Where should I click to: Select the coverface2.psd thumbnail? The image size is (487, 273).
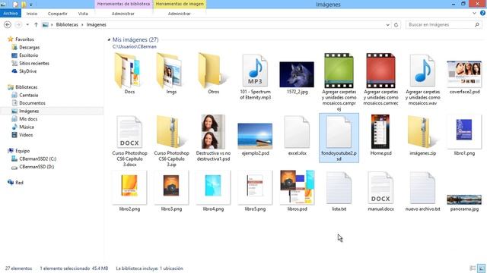coord(464,74)
